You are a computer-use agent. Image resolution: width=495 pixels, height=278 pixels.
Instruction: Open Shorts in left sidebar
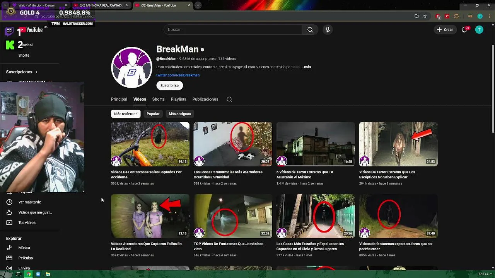24,55
